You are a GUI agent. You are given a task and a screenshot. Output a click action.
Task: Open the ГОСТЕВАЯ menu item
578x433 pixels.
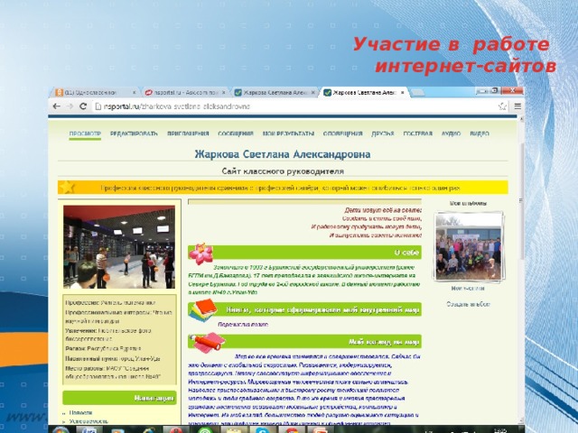[417, 134]
